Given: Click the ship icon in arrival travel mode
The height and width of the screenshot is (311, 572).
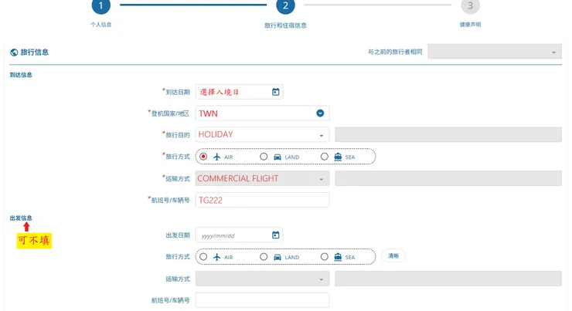Looking at the screenshot, I should tap(338, 157).
